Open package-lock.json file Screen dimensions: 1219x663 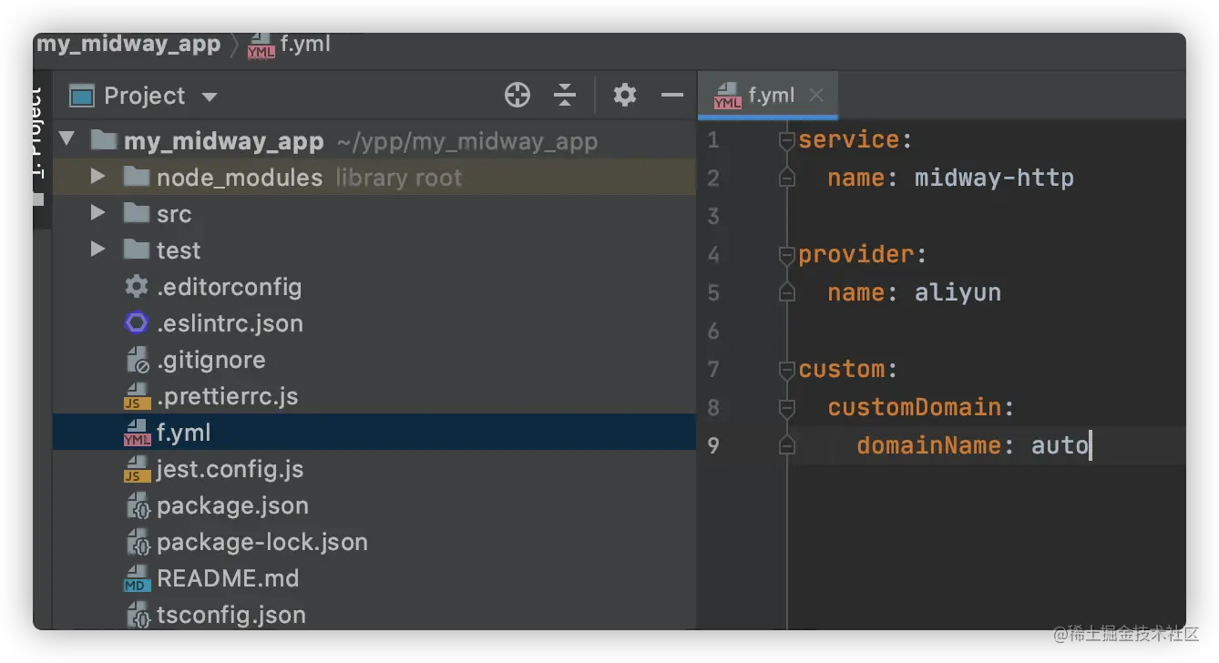coord(262,543)
